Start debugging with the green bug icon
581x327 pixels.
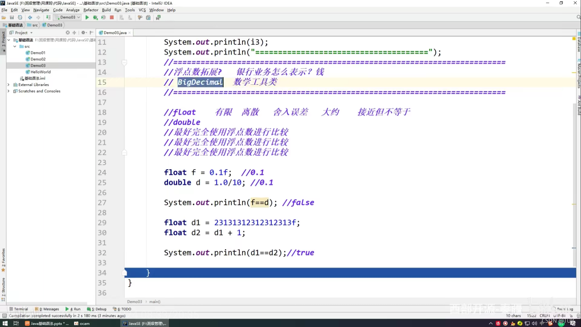pyautogui.click(x=95, y=18)
